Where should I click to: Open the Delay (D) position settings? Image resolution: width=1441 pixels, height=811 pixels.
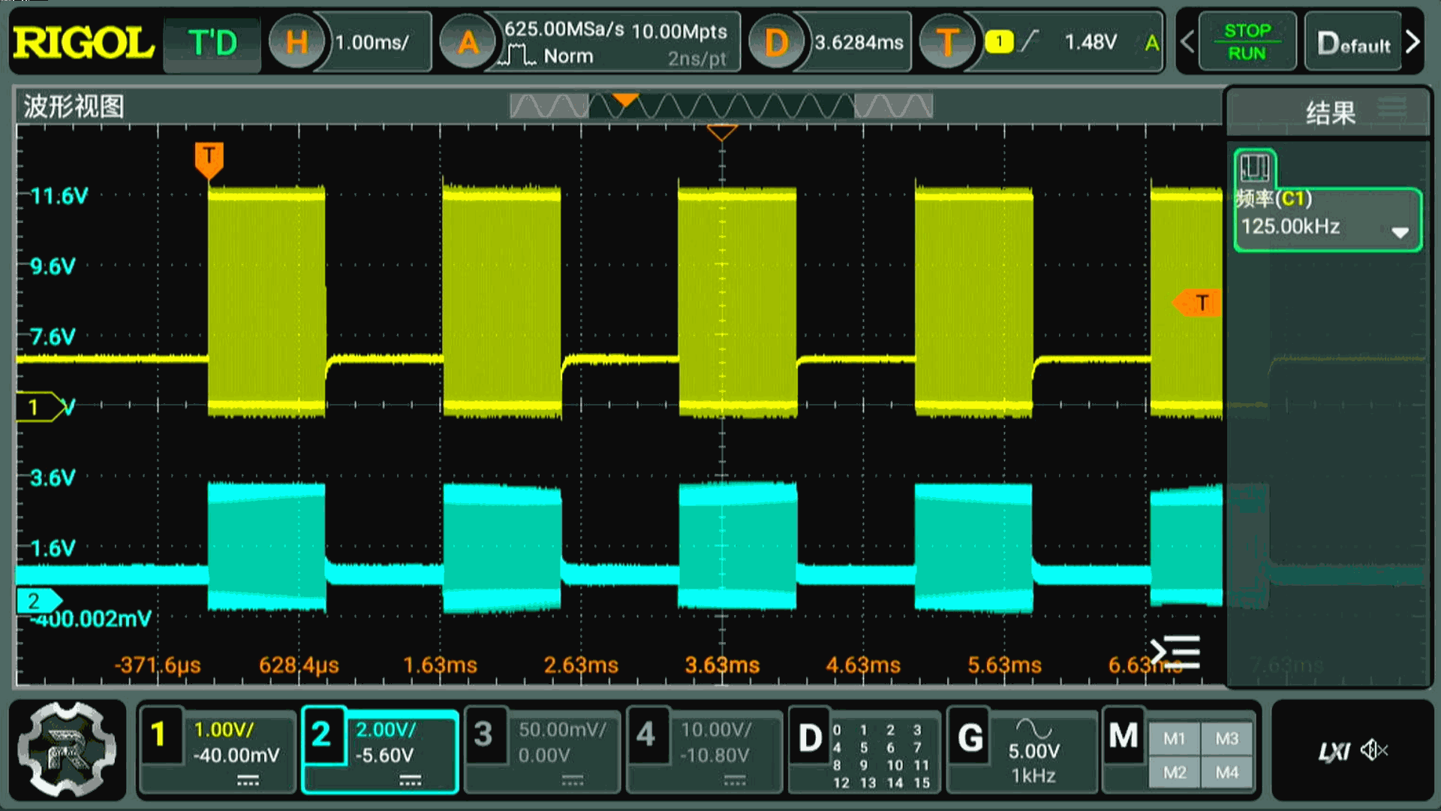point(776,42)
